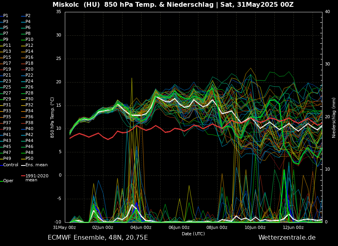Select the P50 legend entry
The image size is (338, 246).
[29, 159]
